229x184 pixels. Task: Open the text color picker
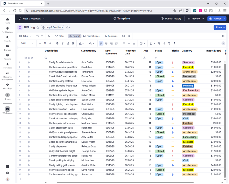point(81,43)
